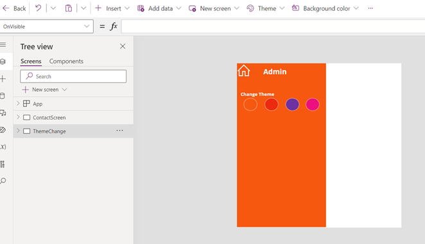Screen dimensions: 425x244
Task: Expand the ThemeChange tree node
Action: coord(18,131)
